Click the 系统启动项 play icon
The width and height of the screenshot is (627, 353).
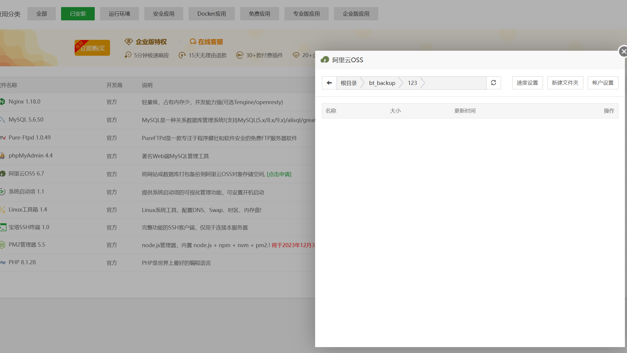pyautogui.click(x=2, y=192)
